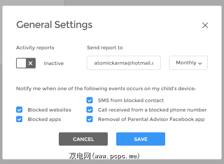Viewport: 224px width, 164px height.
Task: Toggle the Activity reports switch
Action: point(26,63)
